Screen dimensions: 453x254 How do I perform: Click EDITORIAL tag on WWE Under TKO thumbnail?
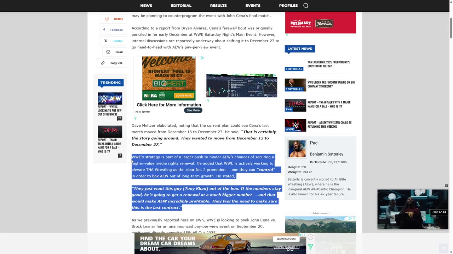294,89
